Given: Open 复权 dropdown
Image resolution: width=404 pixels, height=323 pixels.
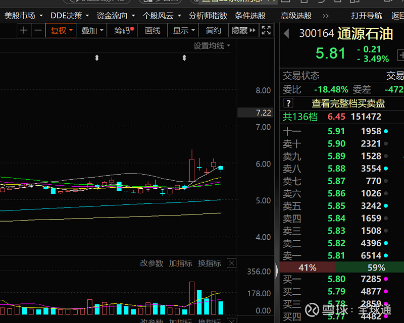Looking at the screenshot, I should 61,30.
